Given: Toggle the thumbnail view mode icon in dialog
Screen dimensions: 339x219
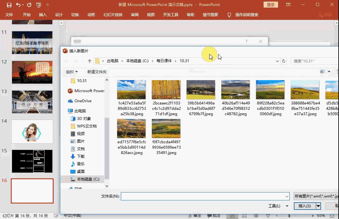Looking at the screenshot, I should point(322,71).
